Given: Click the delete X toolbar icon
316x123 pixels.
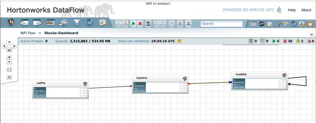Looking at the screenshot, I should (x=188, y=24).
